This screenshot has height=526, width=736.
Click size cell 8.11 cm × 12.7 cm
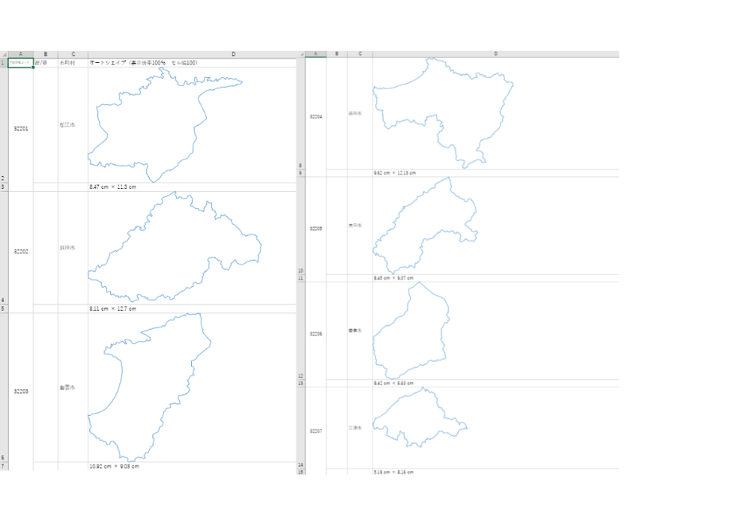point(193,308)
